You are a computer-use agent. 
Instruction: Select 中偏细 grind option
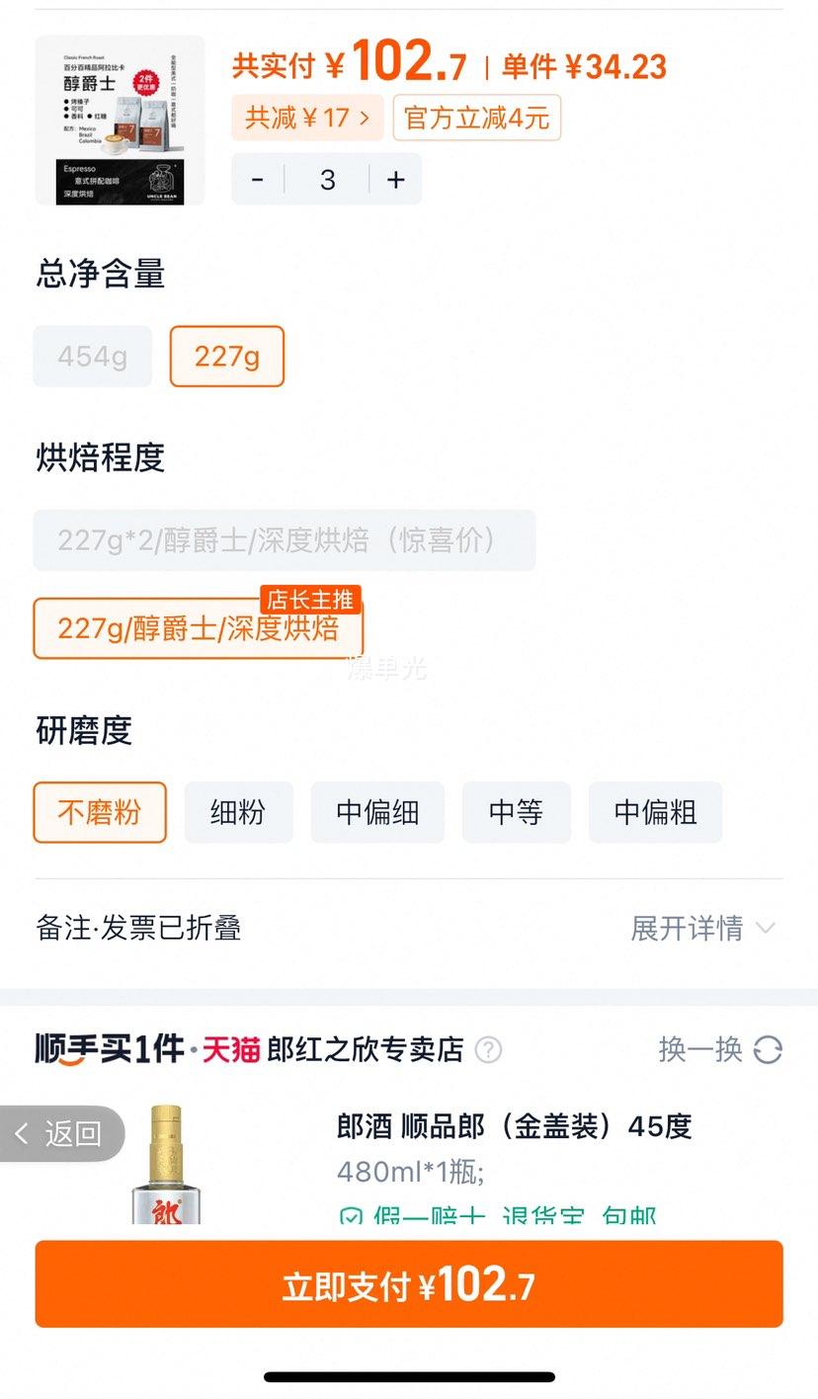click(x=377, y=812)
